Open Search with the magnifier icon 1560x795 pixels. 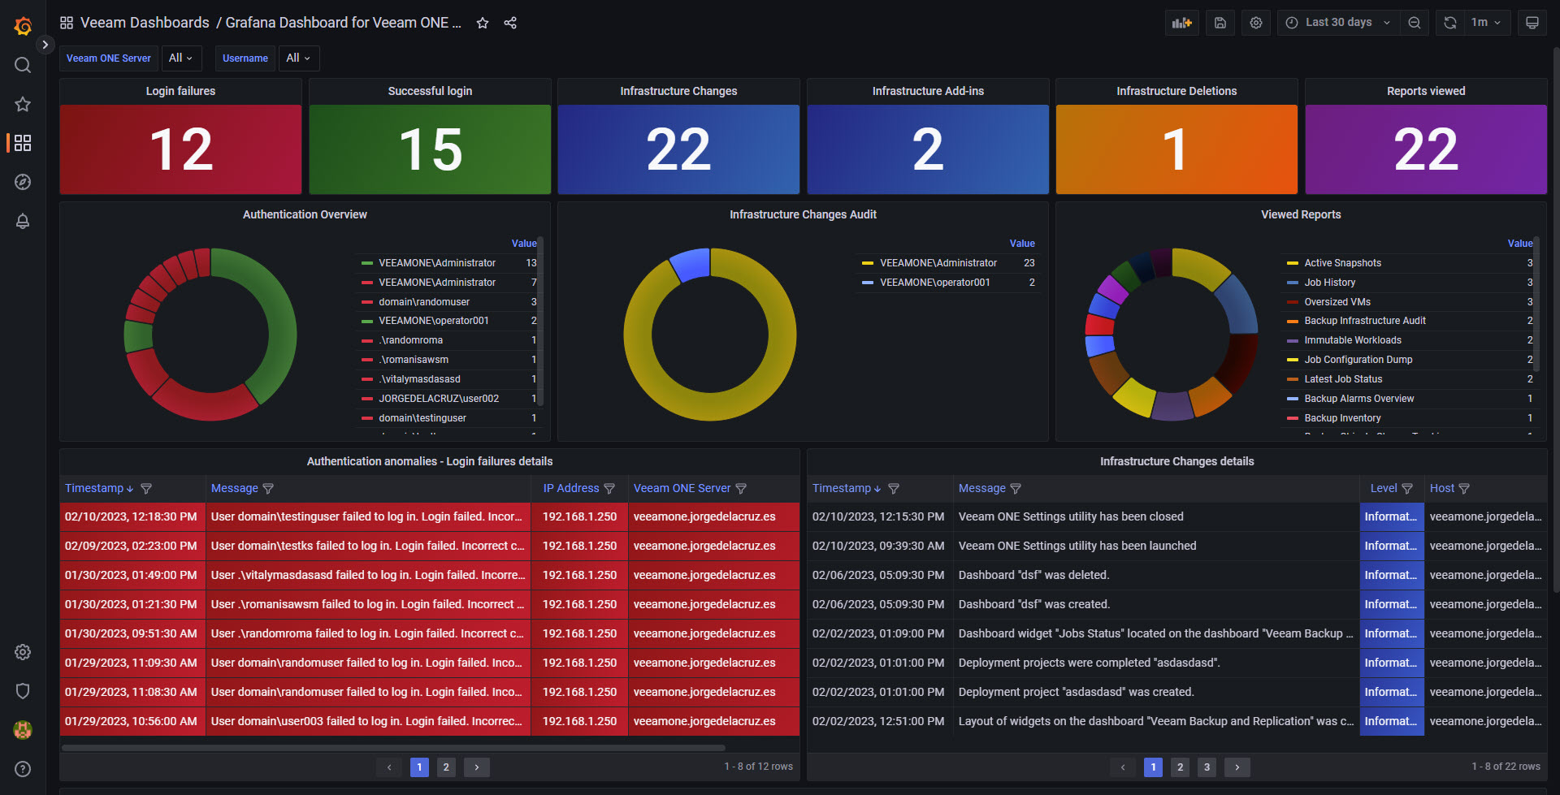[22, 64]
